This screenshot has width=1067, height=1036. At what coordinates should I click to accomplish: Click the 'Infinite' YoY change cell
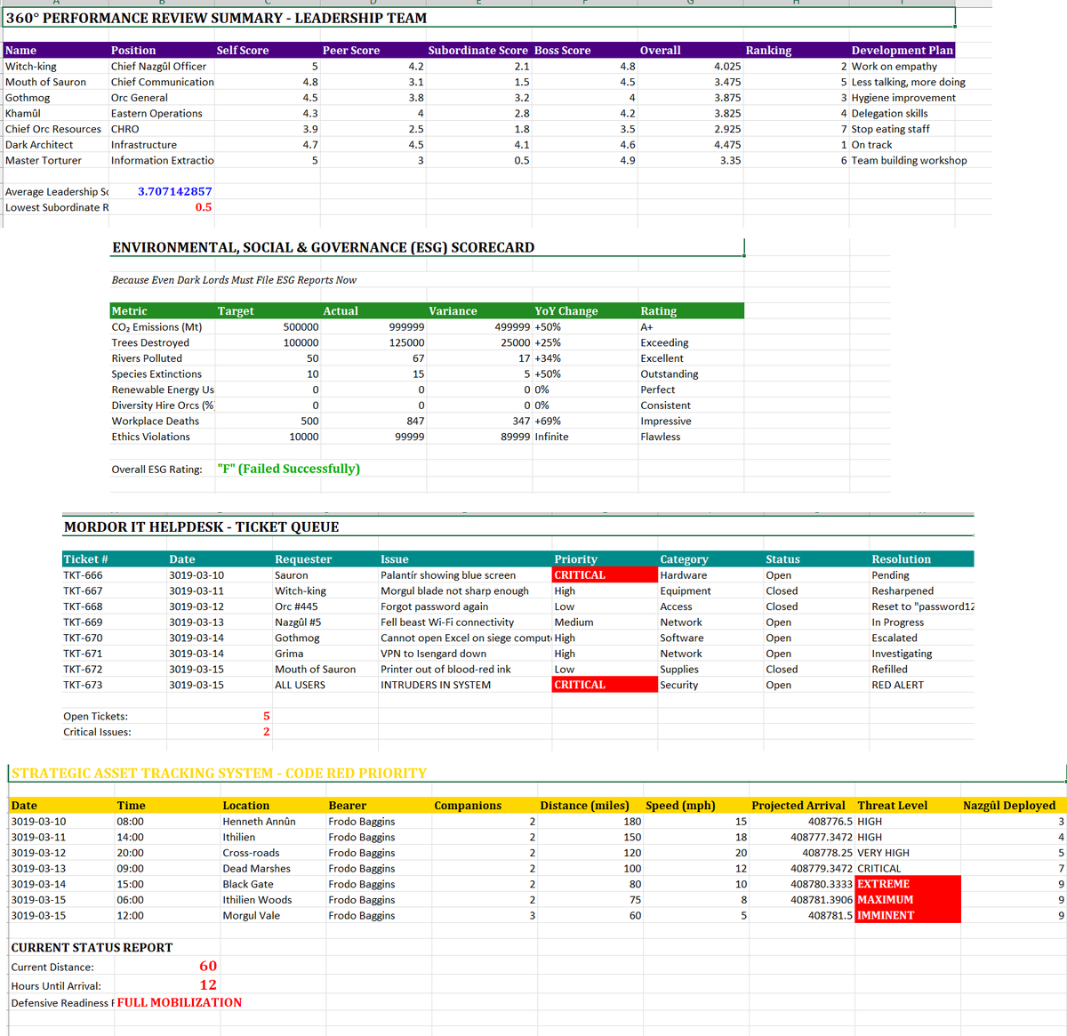pyautogui.click(x=585, y=438)
